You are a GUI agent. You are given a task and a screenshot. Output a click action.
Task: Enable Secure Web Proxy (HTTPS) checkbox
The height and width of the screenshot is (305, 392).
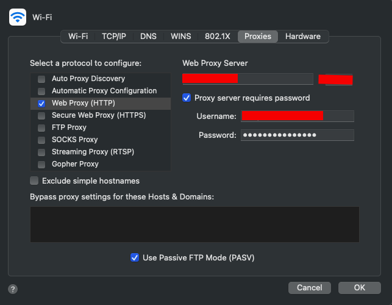tap(41, 115)
